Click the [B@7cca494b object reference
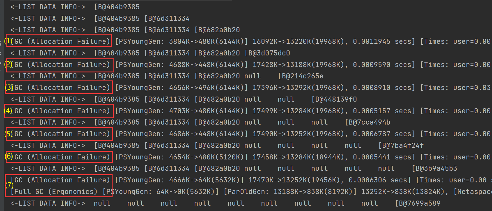 click(368, 122)
